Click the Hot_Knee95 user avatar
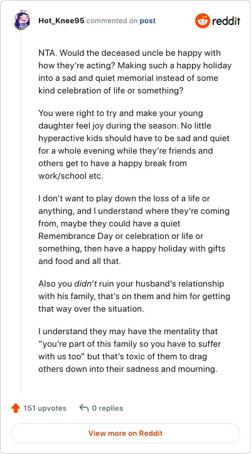Image resolution: width=251 pixels, height=454 pixels. (x=21, y=20)
